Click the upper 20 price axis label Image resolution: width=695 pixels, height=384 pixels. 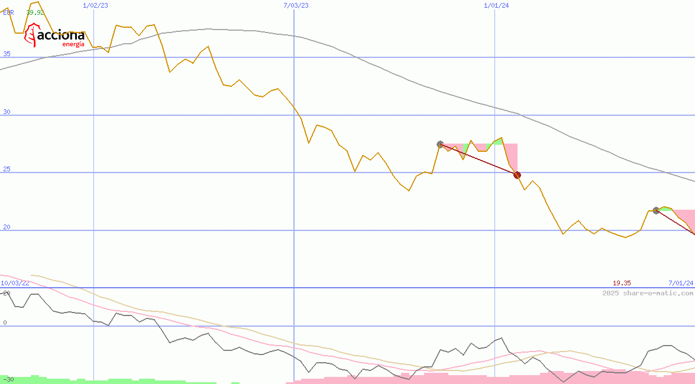coord(7,227)
